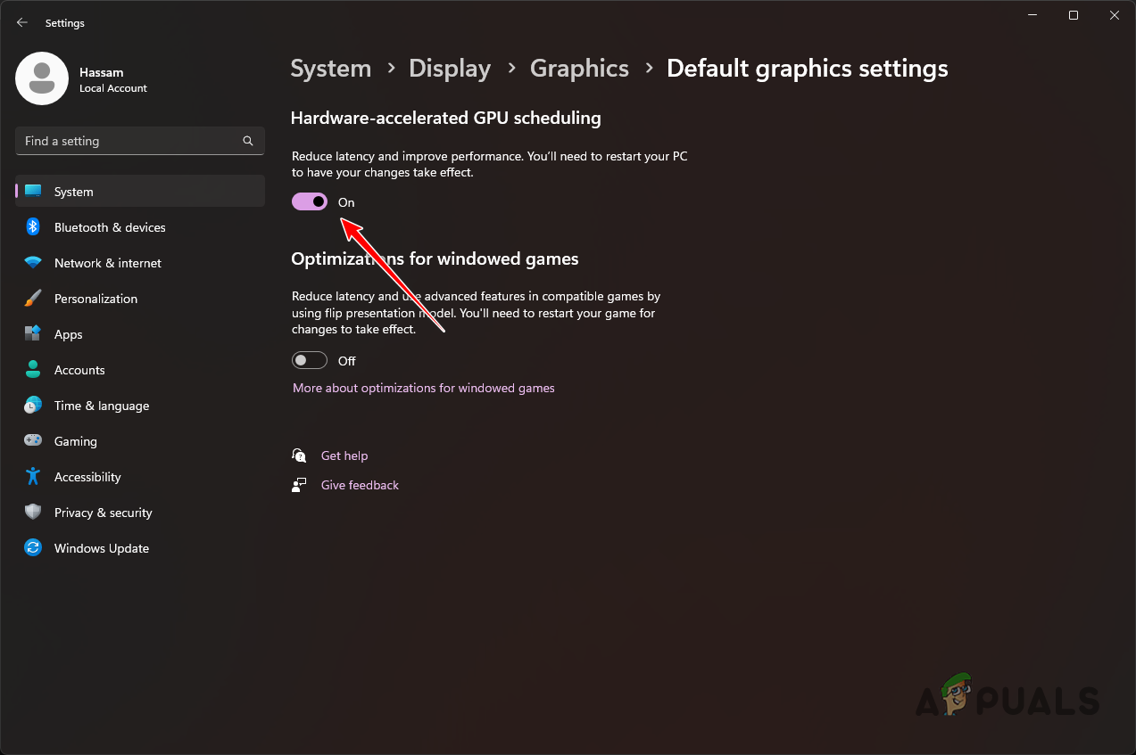Screen dimensions: 1136x755
Task: Navigate to System via breadcrumb
Action: tap(330, 68)
